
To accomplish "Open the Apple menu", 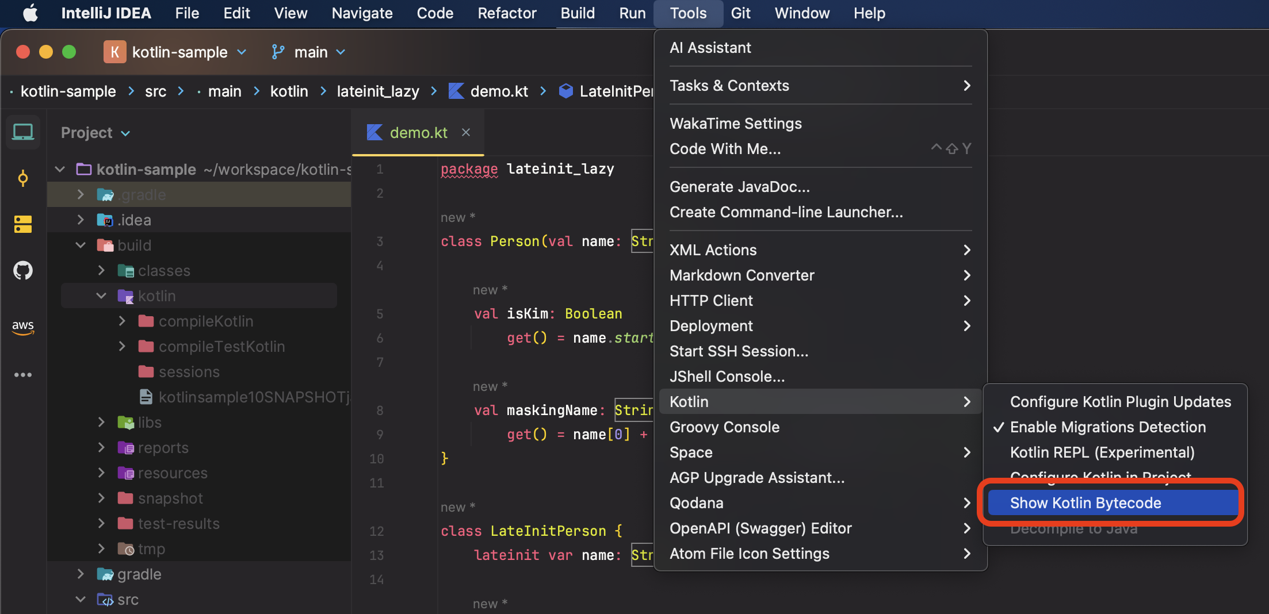I will pyautogui.click(x=30, y=13).
